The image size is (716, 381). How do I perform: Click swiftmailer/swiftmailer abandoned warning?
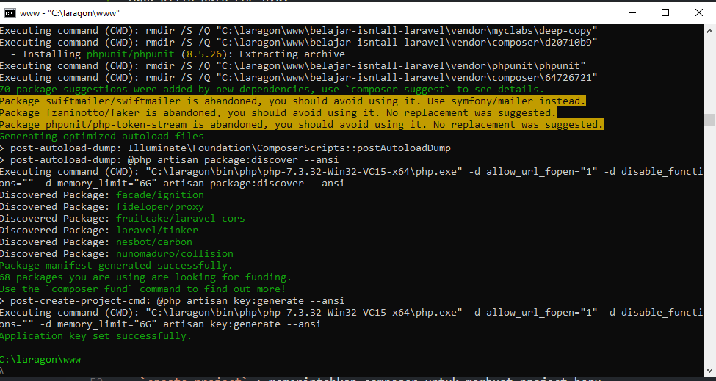point(292,101)
